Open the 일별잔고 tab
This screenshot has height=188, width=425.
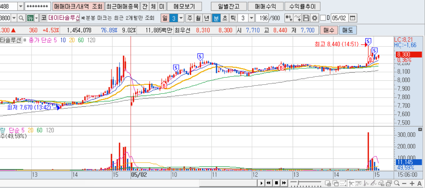tap(228, 6)
